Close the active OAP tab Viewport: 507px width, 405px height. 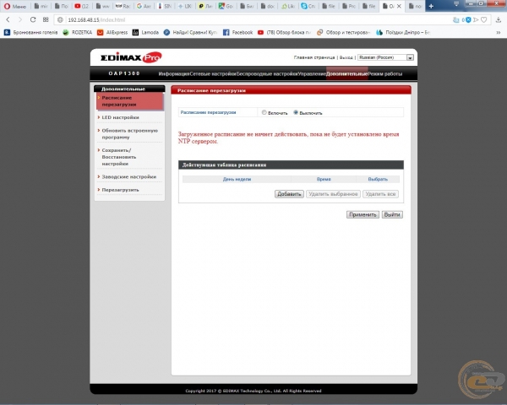click(399, 6)
